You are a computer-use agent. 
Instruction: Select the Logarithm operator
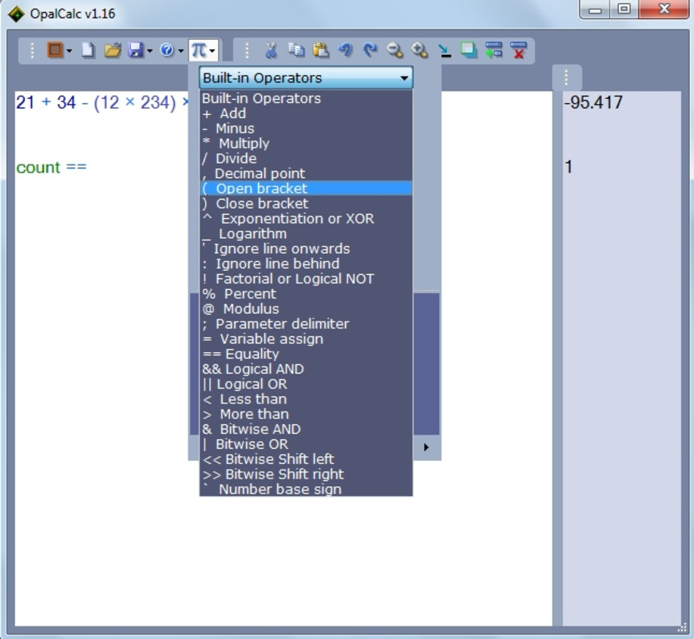tap(306, 234)
